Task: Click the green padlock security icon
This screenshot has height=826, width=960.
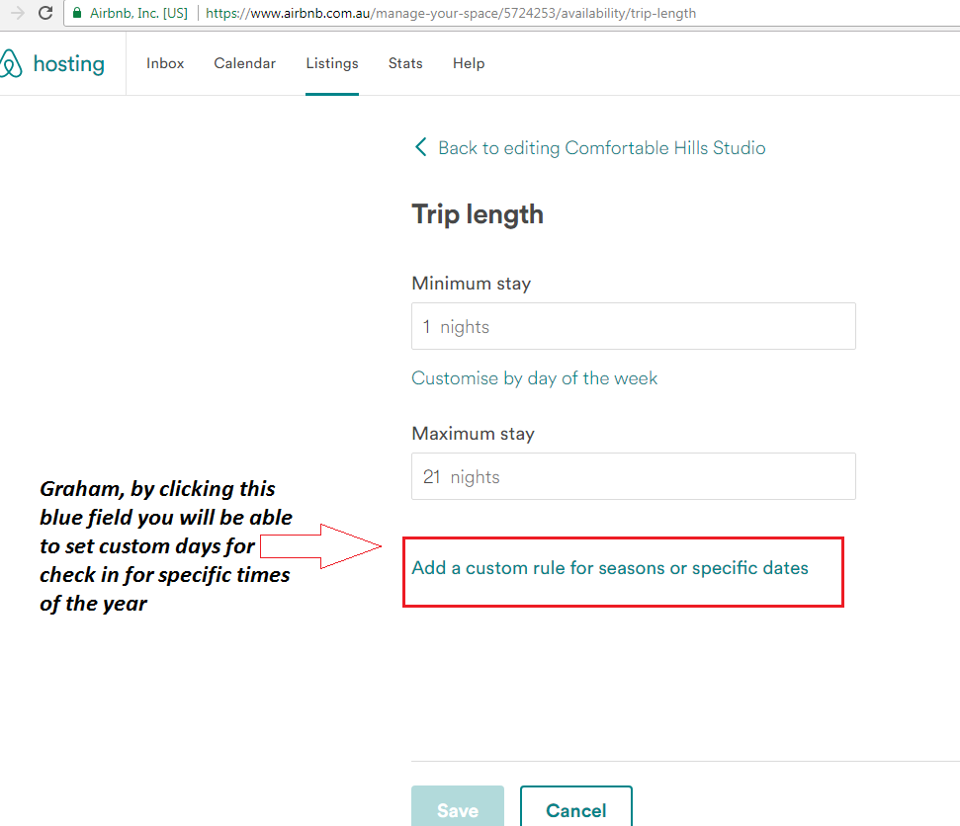Action: click(x=77, y=13)
